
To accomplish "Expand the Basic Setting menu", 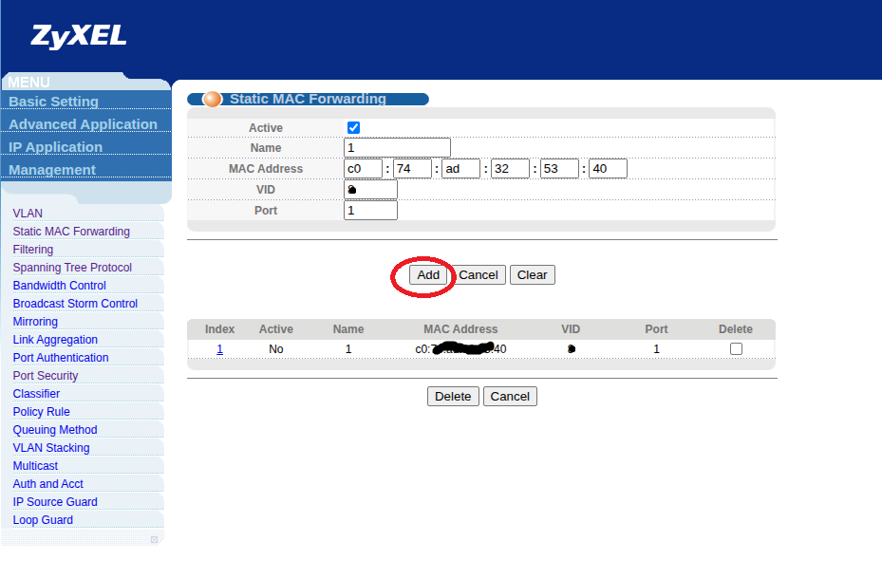I will click(54, 102).
